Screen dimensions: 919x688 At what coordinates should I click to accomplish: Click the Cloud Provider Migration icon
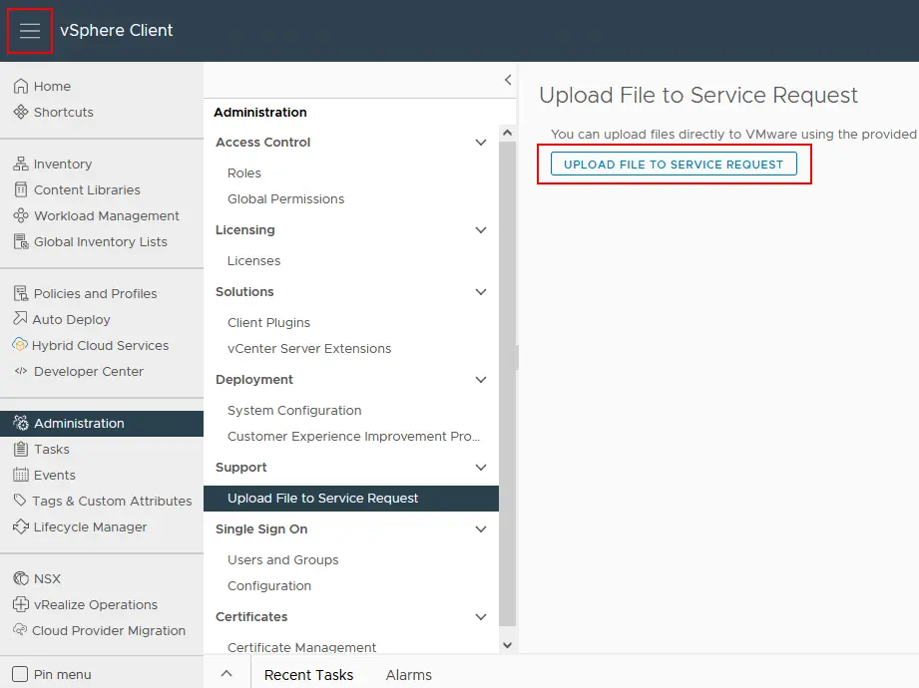coord(20,630)
